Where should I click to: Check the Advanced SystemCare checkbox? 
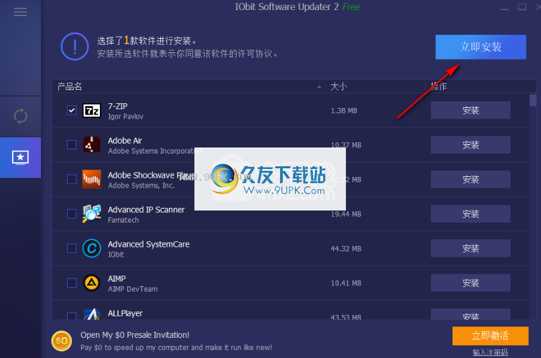point(72,248)
